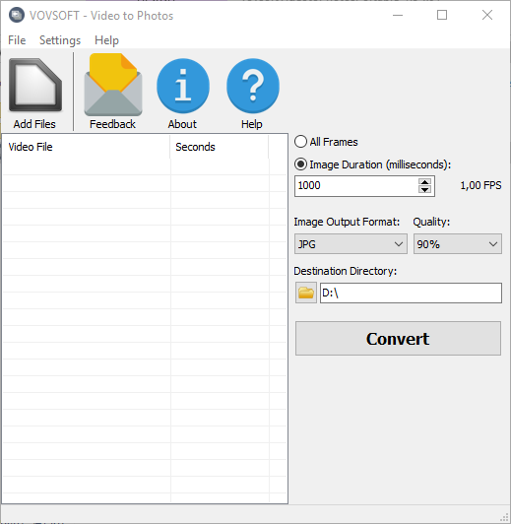Click the Add Files toolbar icon

(x=34, y=86)
